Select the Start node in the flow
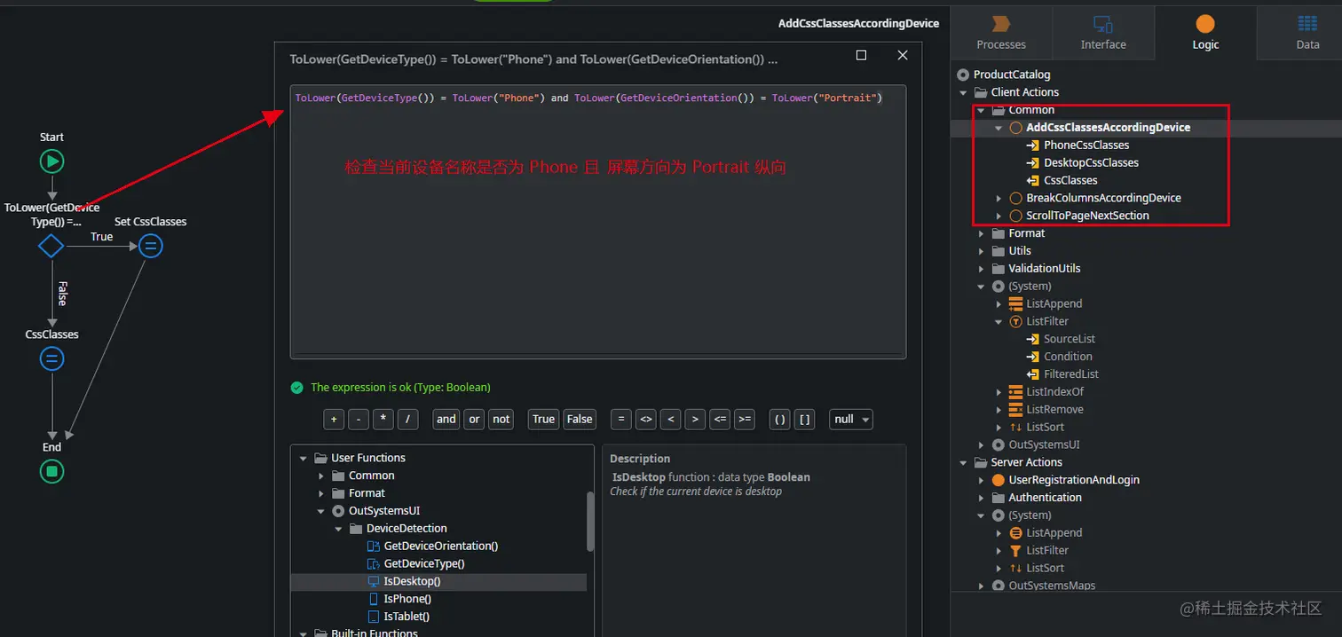1342x637 pixels. click(x=51, y=161)
